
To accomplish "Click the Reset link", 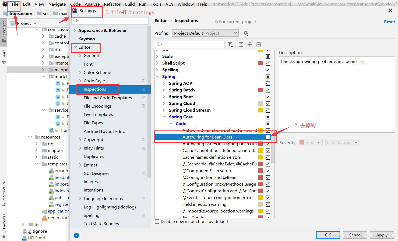I will [389, 22].
